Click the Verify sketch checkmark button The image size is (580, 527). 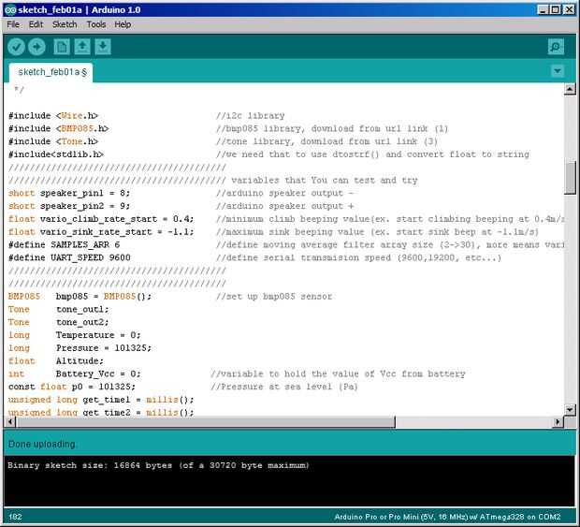16,47
